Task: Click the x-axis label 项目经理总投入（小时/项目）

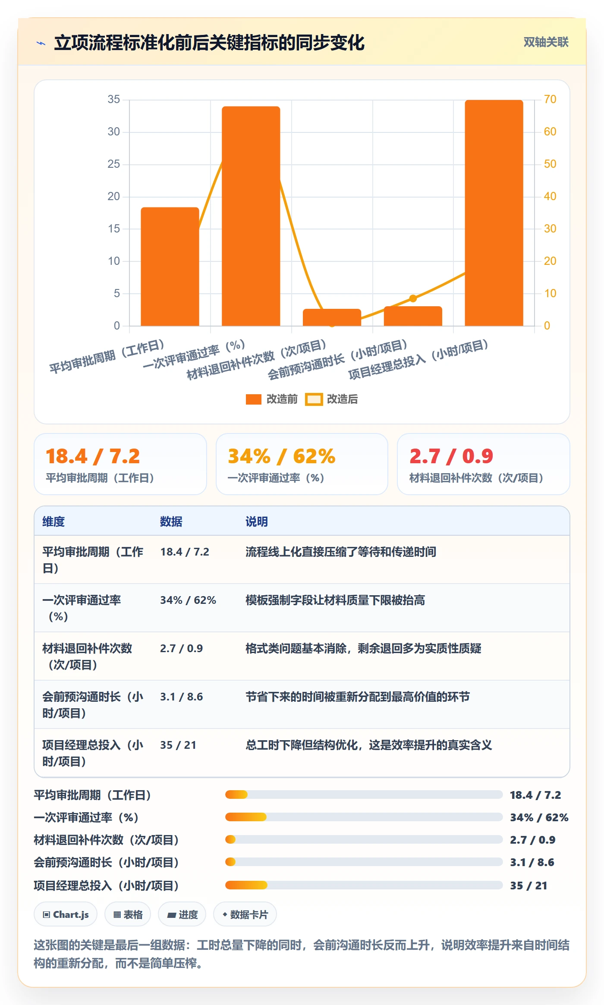Action: [x=418, y=360]
